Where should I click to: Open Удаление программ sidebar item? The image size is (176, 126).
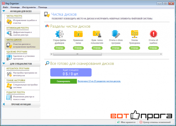(22, 55)
